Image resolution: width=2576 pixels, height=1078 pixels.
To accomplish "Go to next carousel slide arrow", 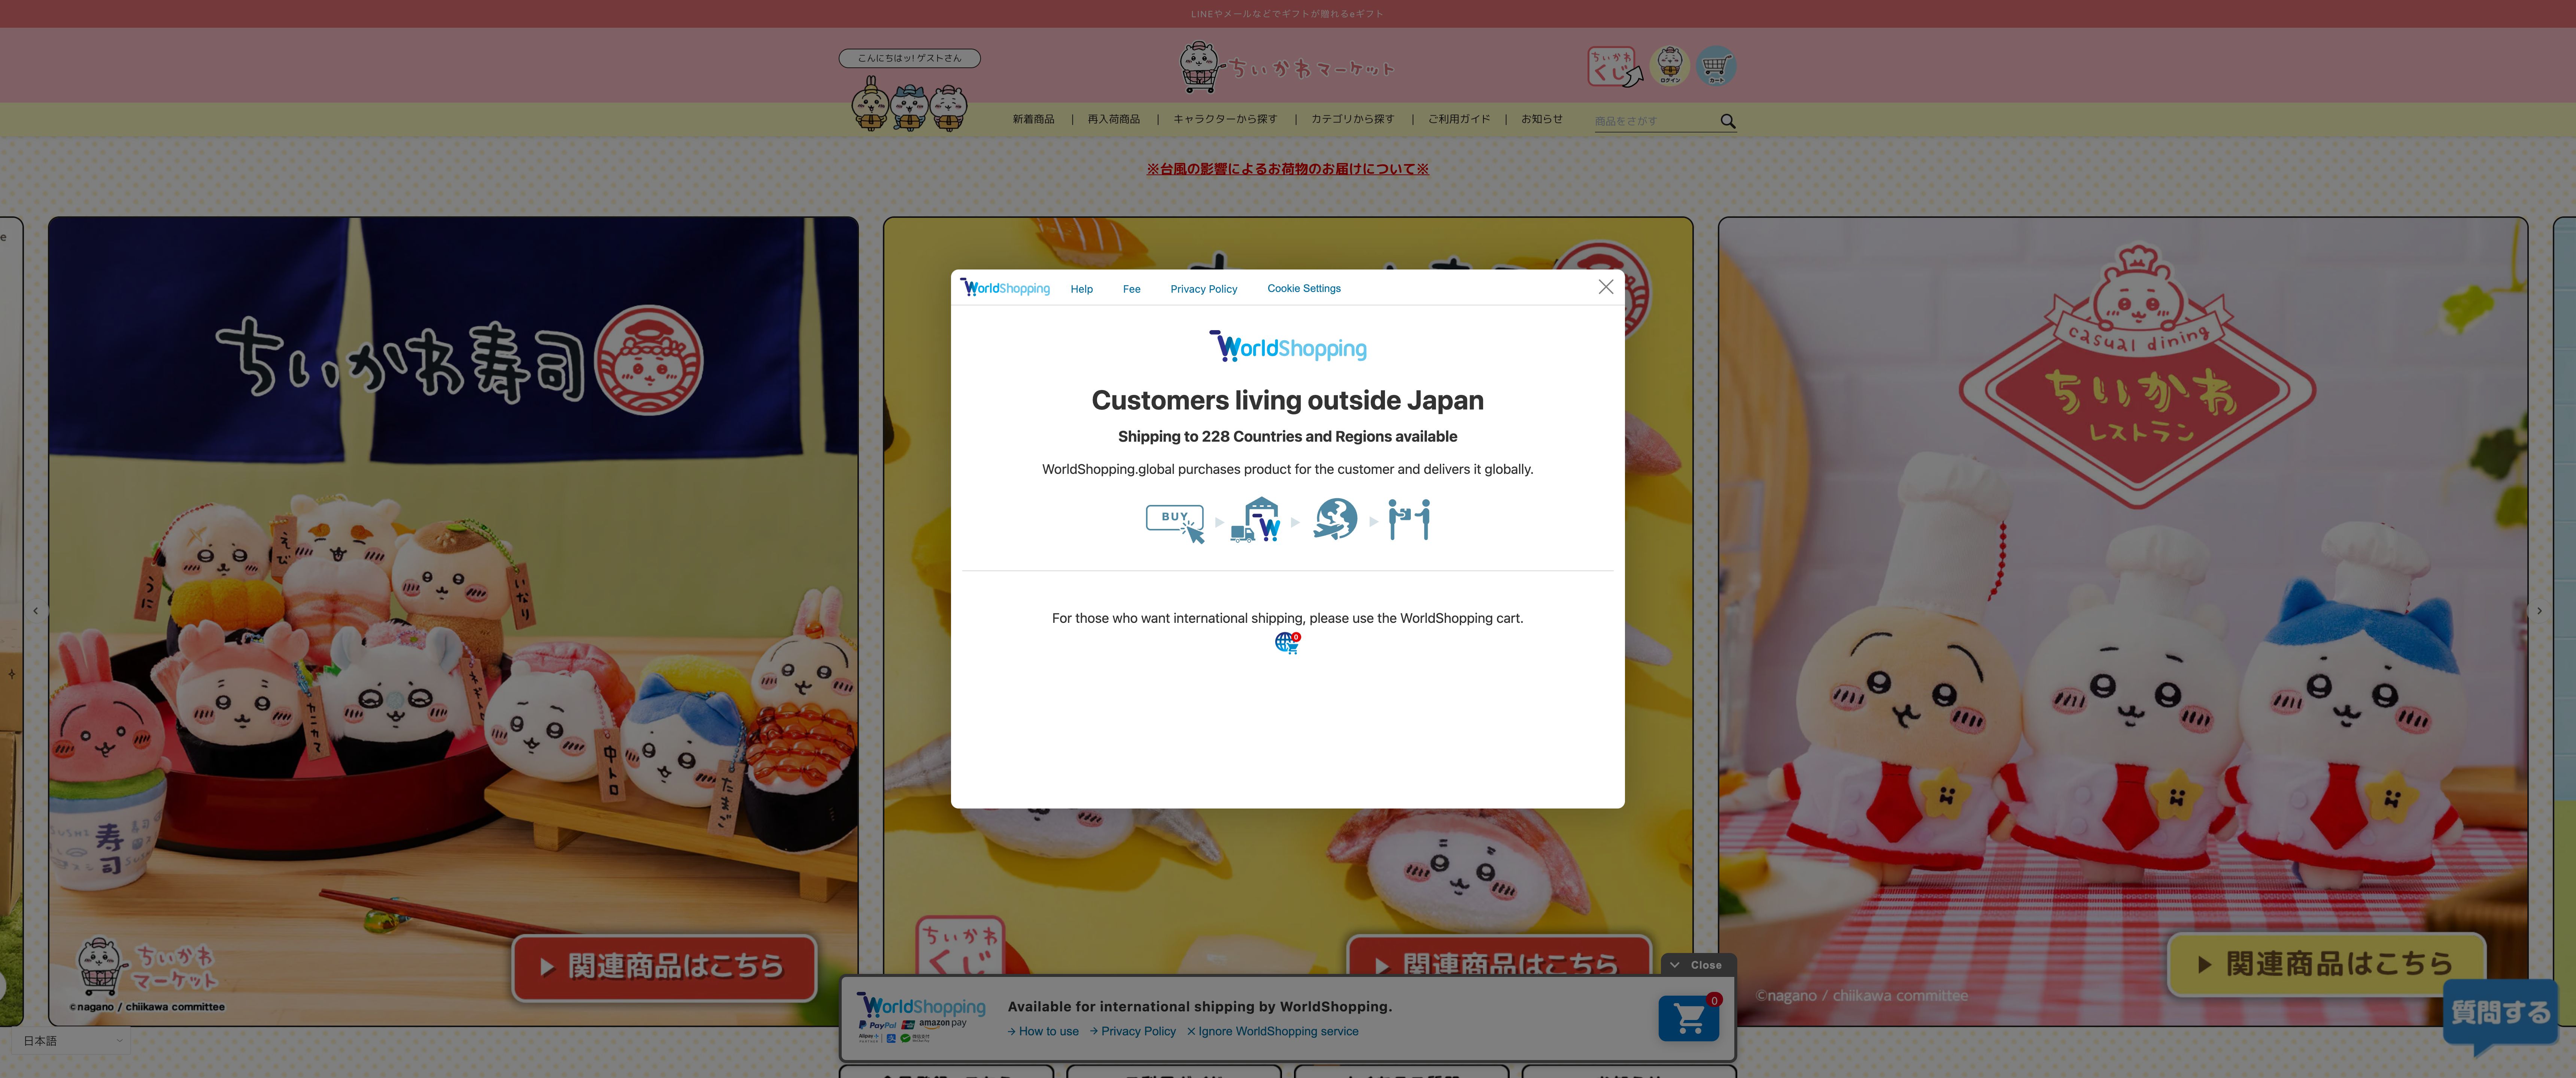I will coord(2539,610).
